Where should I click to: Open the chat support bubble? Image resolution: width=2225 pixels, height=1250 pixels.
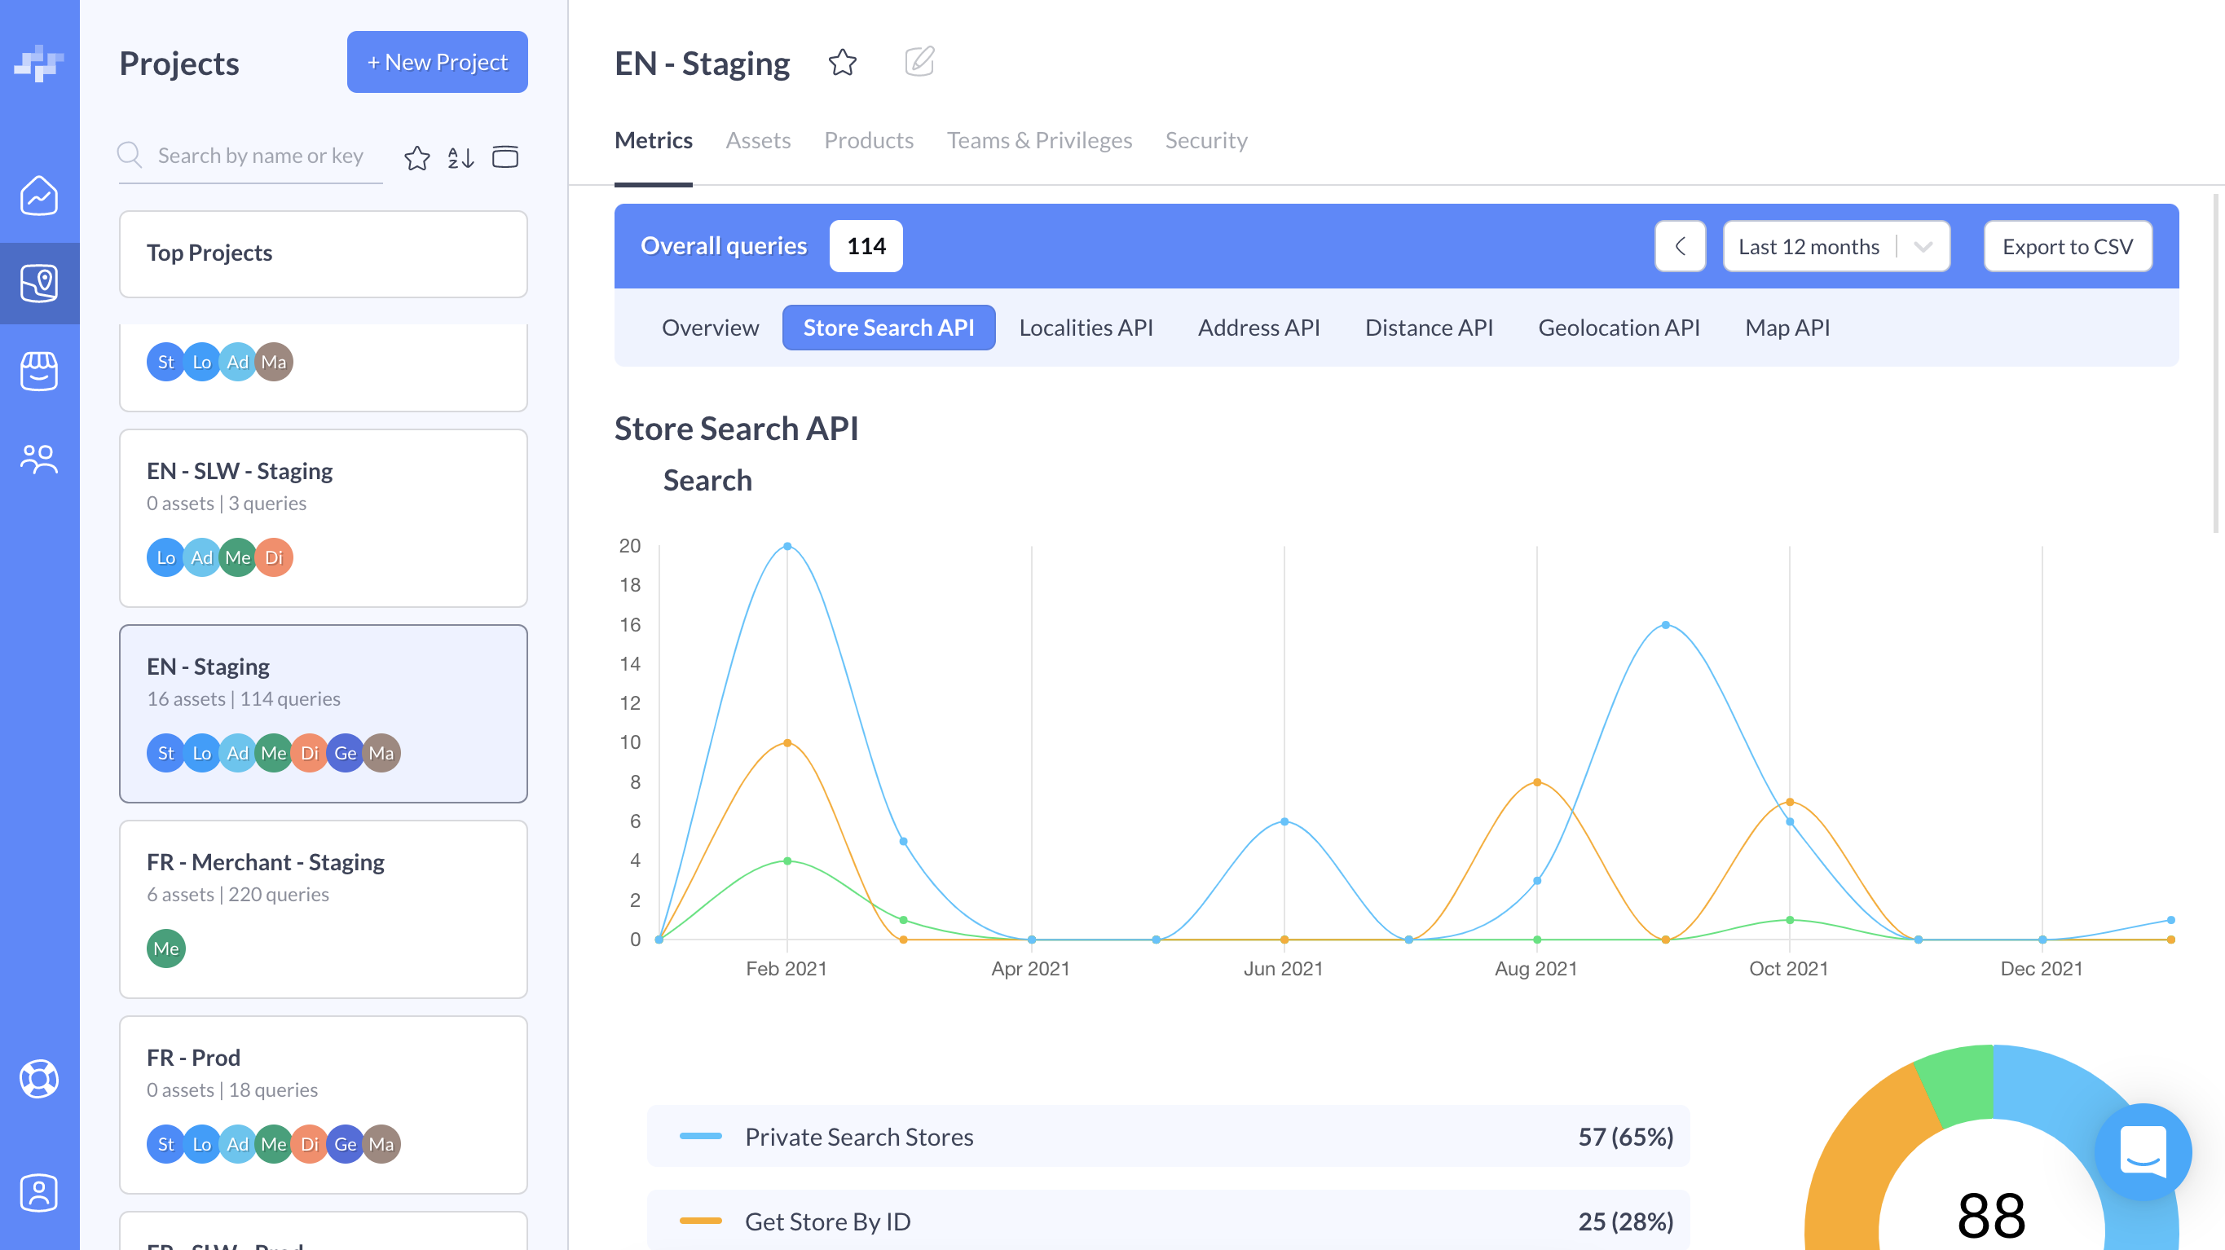click(x=2143, y=1151)
